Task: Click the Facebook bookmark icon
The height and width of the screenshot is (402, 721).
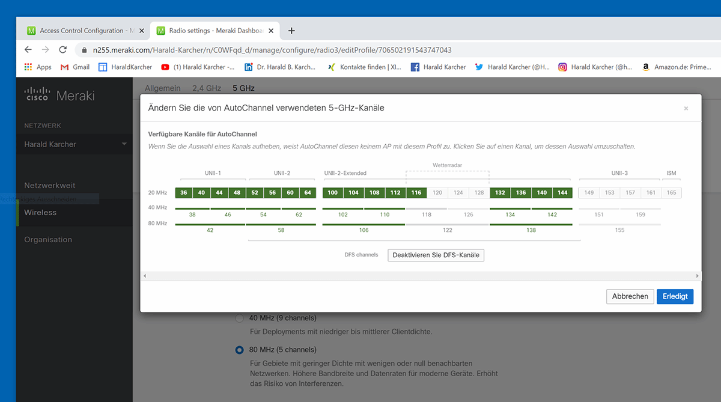Action: point(414,67)
